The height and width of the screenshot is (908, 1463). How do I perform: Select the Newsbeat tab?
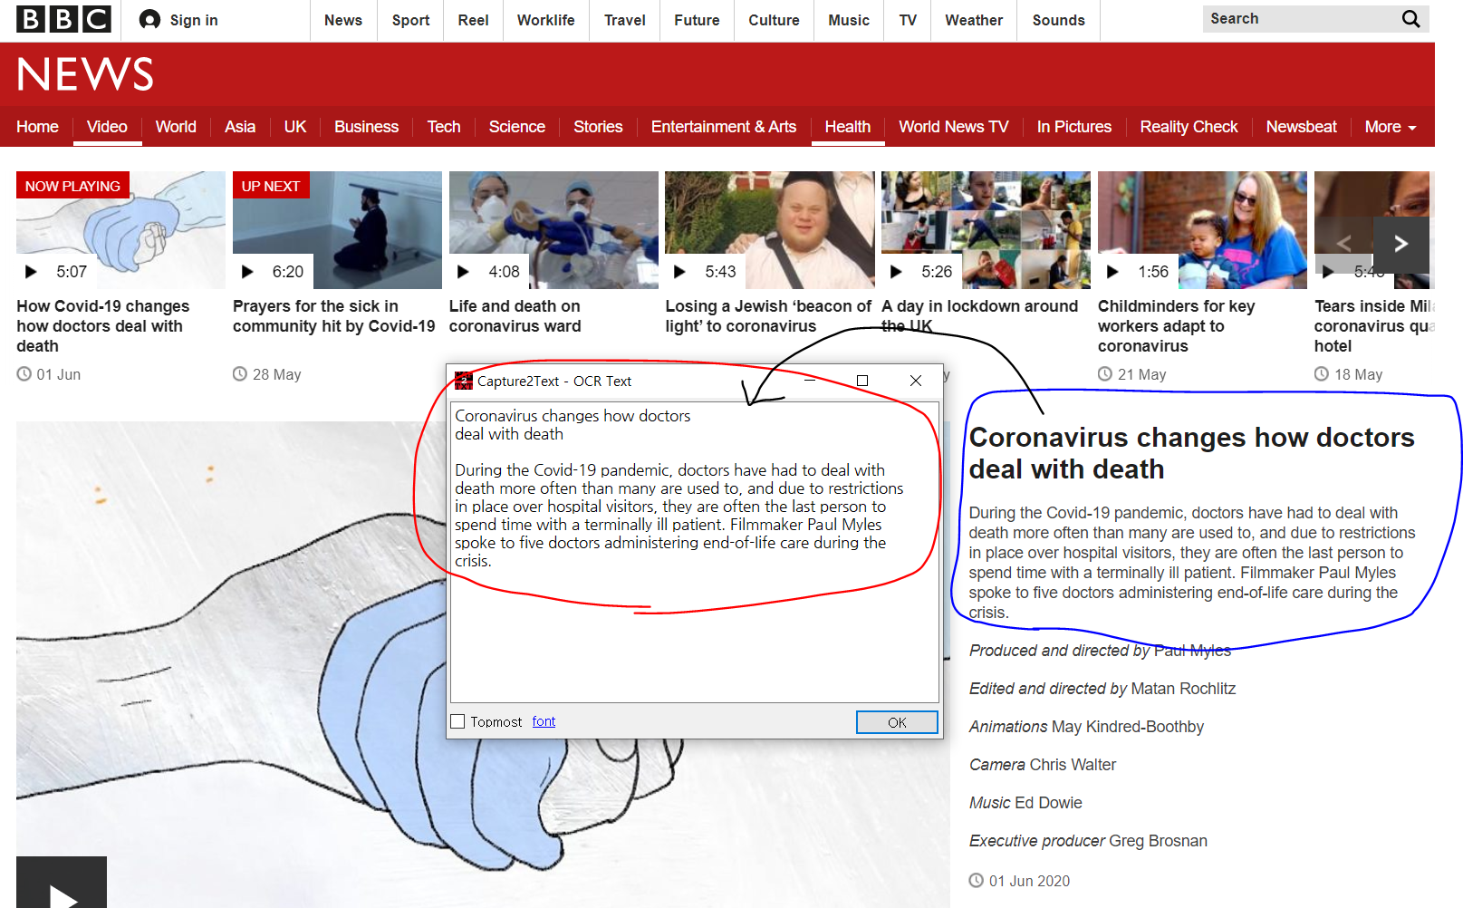[x=1301, y=127]
